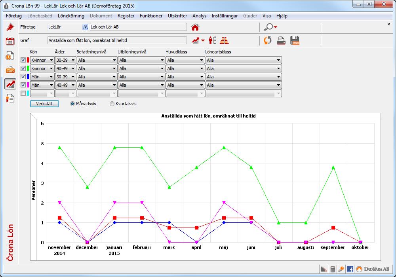Open Kön dropdown in first row
Viewport: 396px width, 277px height.
point(42,60)
